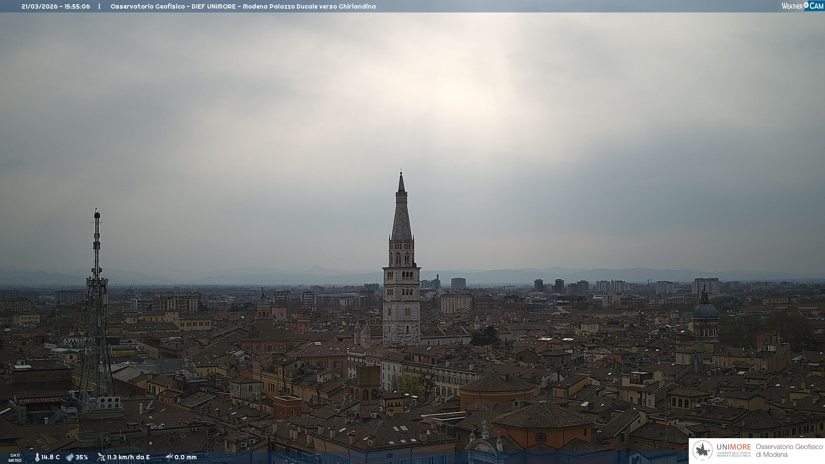
Task: Click the UNIMORE circular seal emblem
Action: [x=703, y=451]
